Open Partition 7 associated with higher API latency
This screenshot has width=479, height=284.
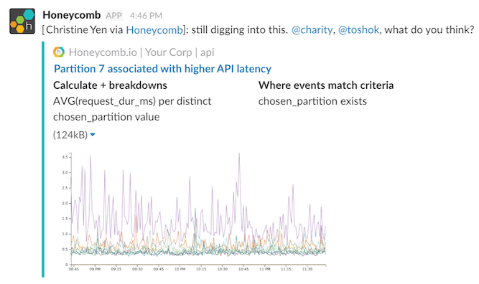[162, 69]
